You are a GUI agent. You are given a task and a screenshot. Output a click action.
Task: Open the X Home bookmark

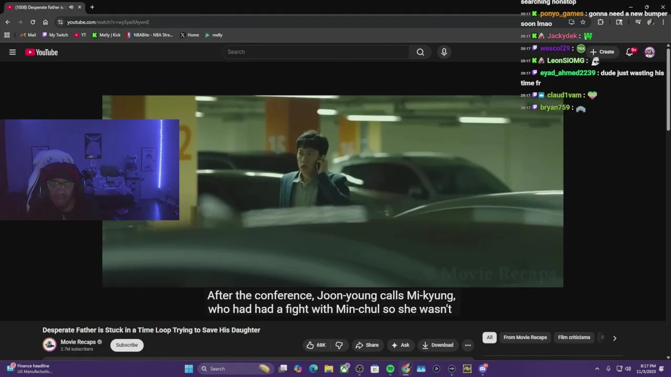(x=189, y=35)
